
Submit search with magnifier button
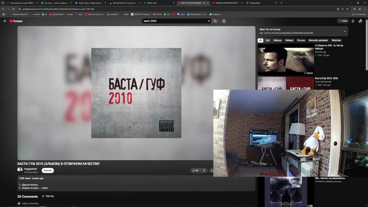[x=215, y=21]
